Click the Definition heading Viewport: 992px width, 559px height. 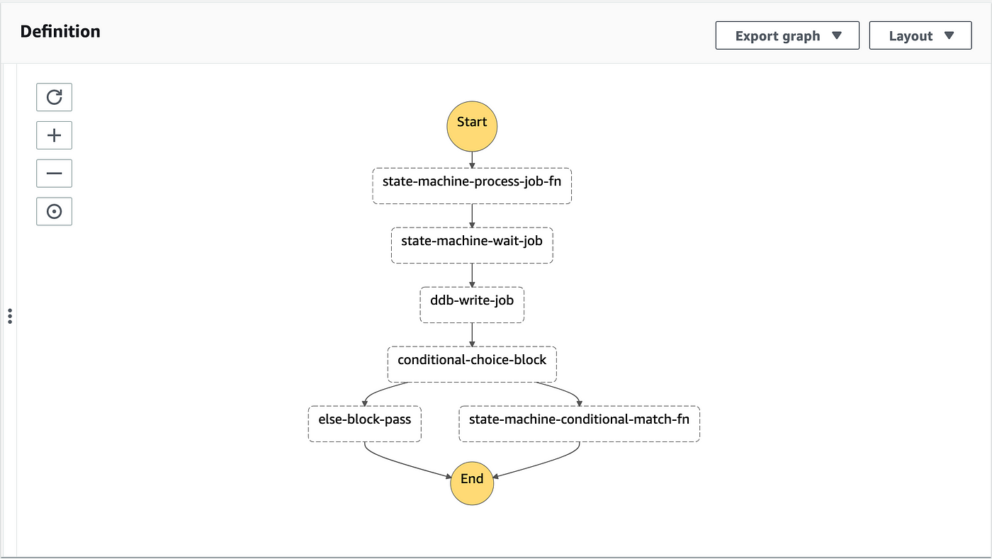[60, 31]
